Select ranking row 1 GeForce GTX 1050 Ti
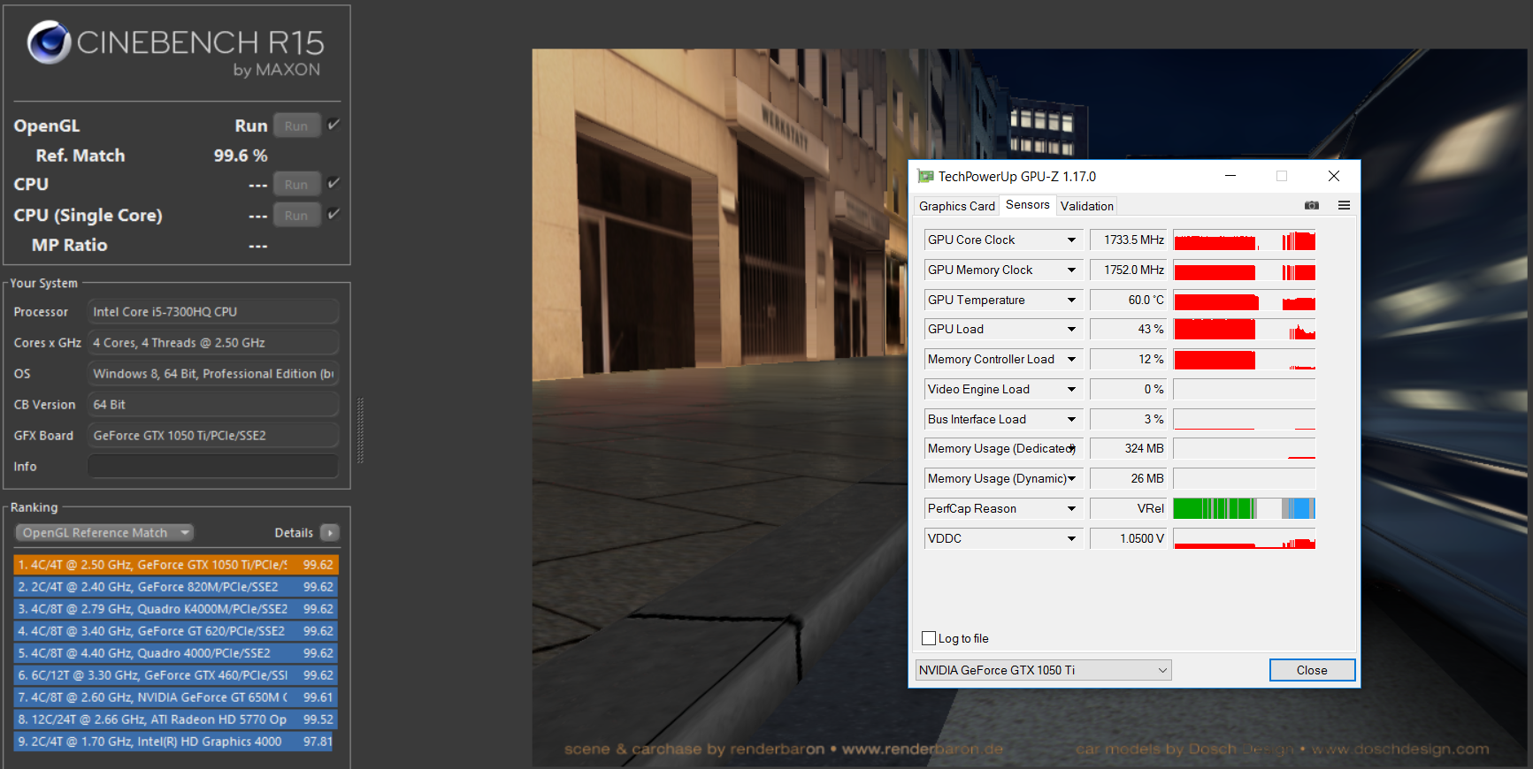Viewport: 1533px width, 769px height. pos(175,565)
